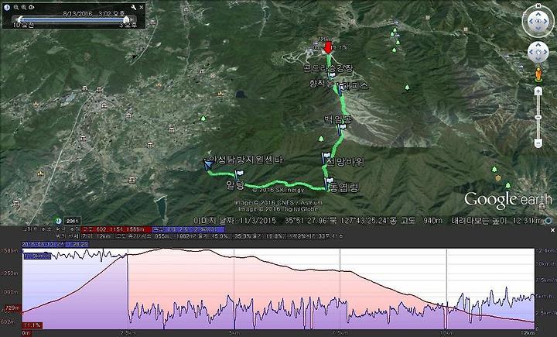Move down with the pan joystick arrow
Screen dimensions: 557x337
[538, 59]
